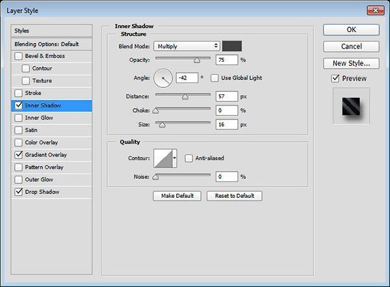Check the Satin effect box
The height and width of the screenshot is (287, 390).
click(x=18, y=130)
